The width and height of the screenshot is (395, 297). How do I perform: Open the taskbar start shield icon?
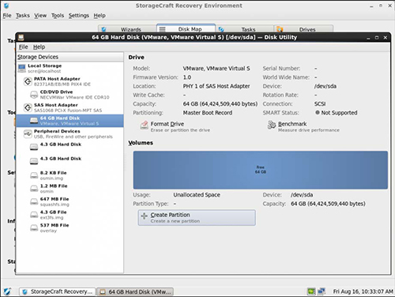[x=7, y=291]
